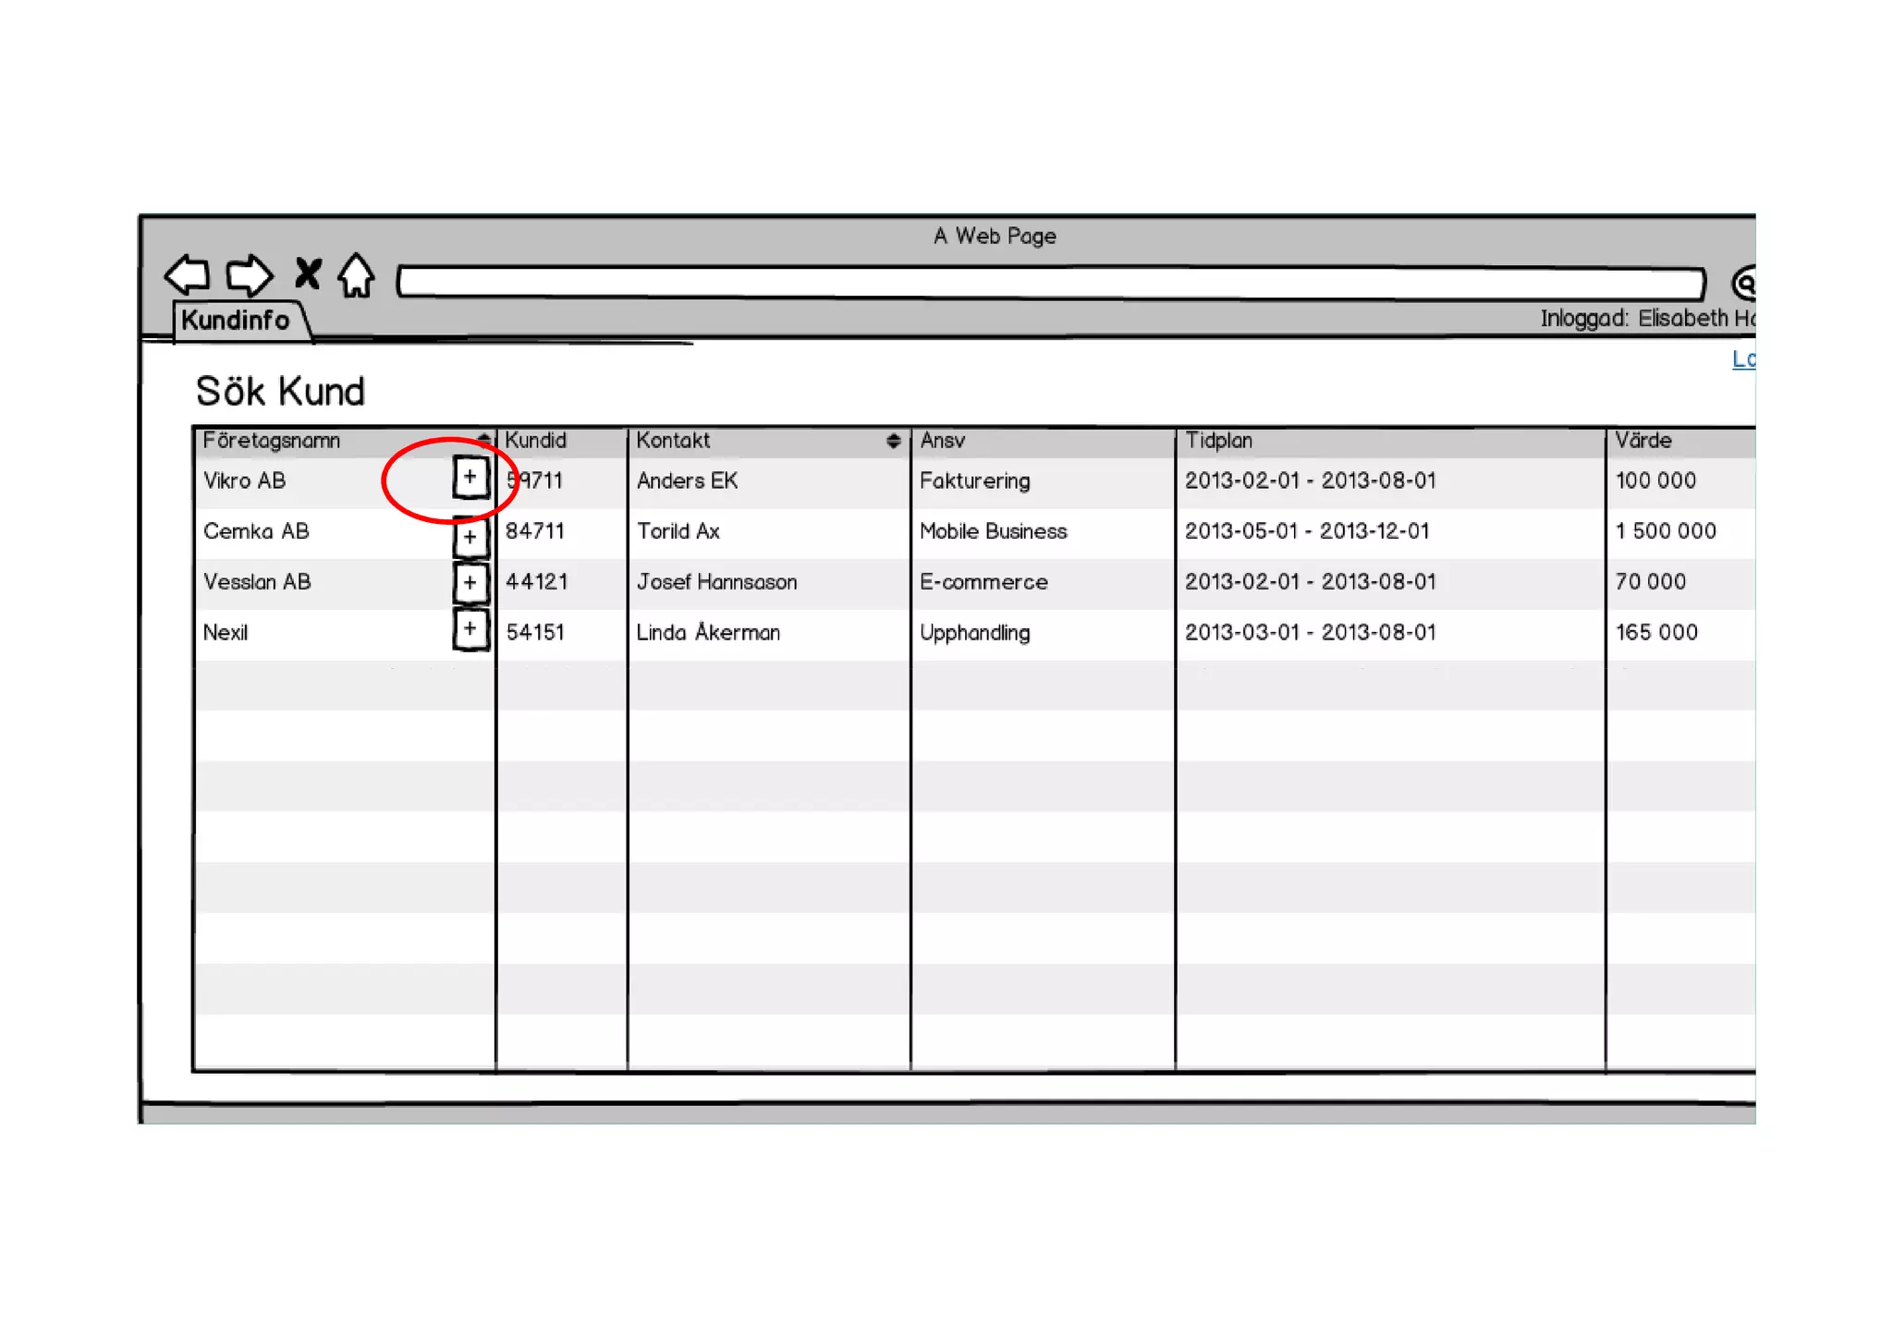This screenshot has width=1893, height=1337.
Task: Sort by Företagsnamn column arrow
Action: coord(483,440)
